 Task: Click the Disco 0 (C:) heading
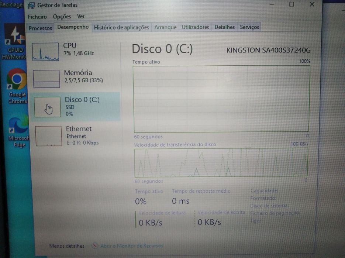pyautogui.click(x=162, y=49)
